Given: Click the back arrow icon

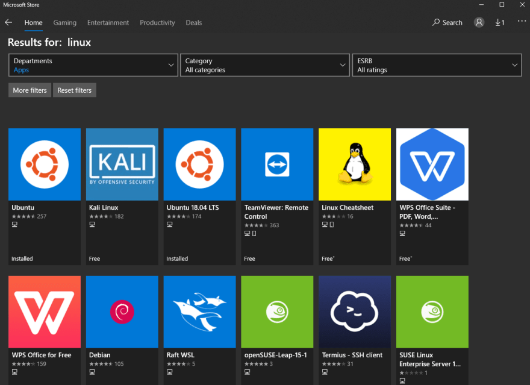Looking at the screenshot, I should pyautogui.click(x=8, y=23).
